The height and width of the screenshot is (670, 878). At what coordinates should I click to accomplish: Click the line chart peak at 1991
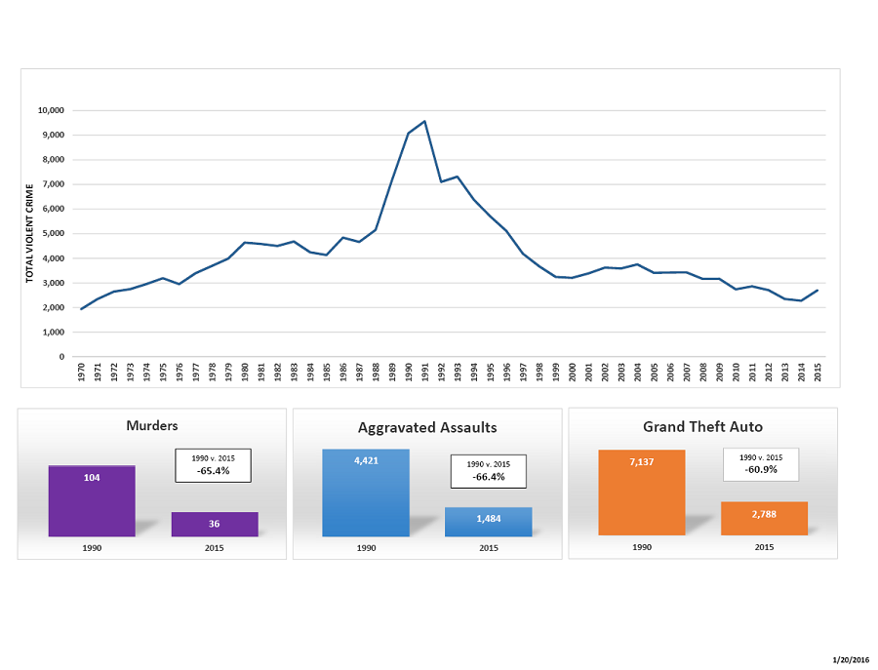click(424, 122)
